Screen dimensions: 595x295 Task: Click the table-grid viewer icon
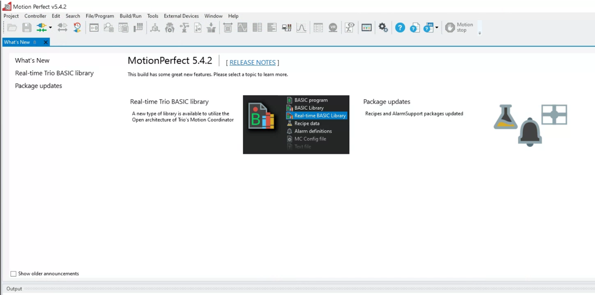[x=318, y=27]
